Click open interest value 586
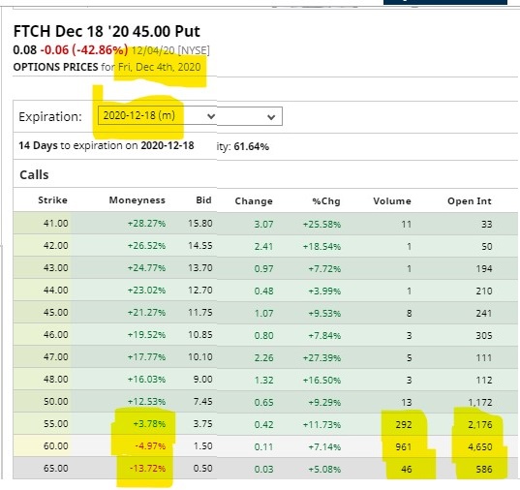Image resolution: width=520 pixels, height=490 pixels. point(484,469)
